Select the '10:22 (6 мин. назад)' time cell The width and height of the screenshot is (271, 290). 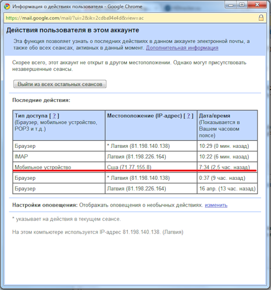(x=227, y=157)
